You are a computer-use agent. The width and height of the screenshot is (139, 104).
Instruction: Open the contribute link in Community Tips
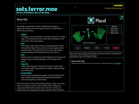(x=118, y=63)
